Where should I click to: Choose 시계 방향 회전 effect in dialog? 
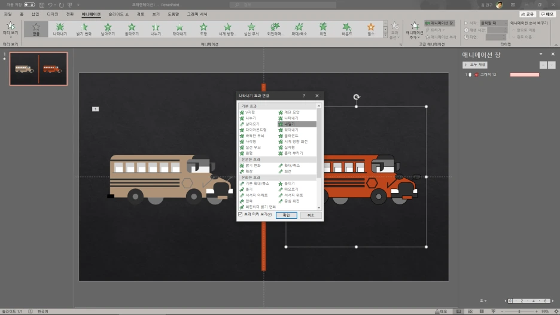pos(293,142)
